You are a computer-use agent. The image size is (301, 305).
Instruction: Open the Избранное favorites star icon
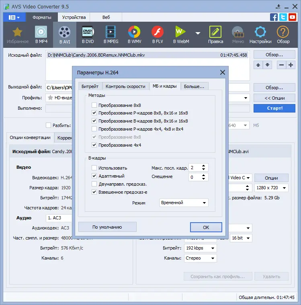tap(17, 35)
